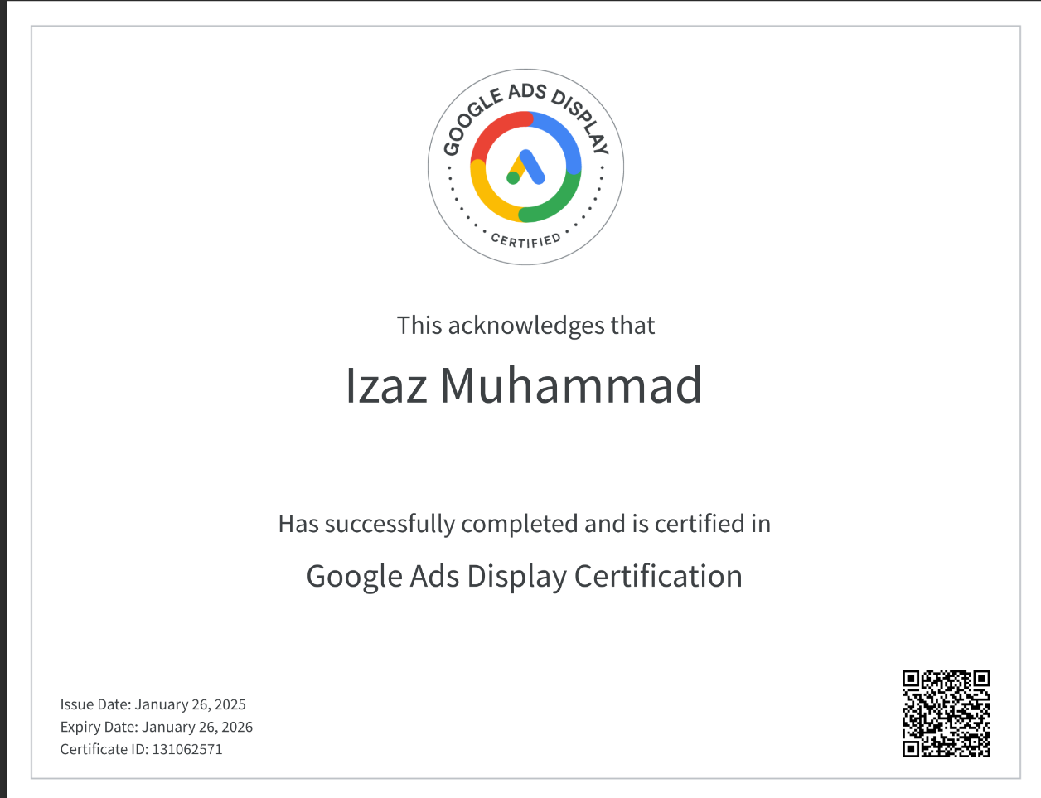Click the curved 'GOOGLE ADS DISPLAY' badge text

tap(525, 93)
